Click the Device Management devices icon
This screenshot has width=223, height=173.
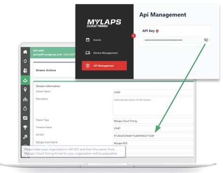click(x=88, y=53)
